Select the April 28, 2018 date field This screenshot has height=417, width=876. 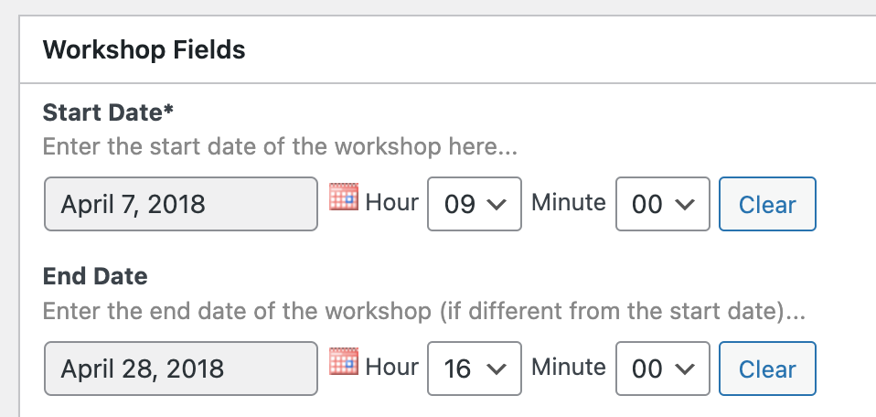(x=181, y=369)
